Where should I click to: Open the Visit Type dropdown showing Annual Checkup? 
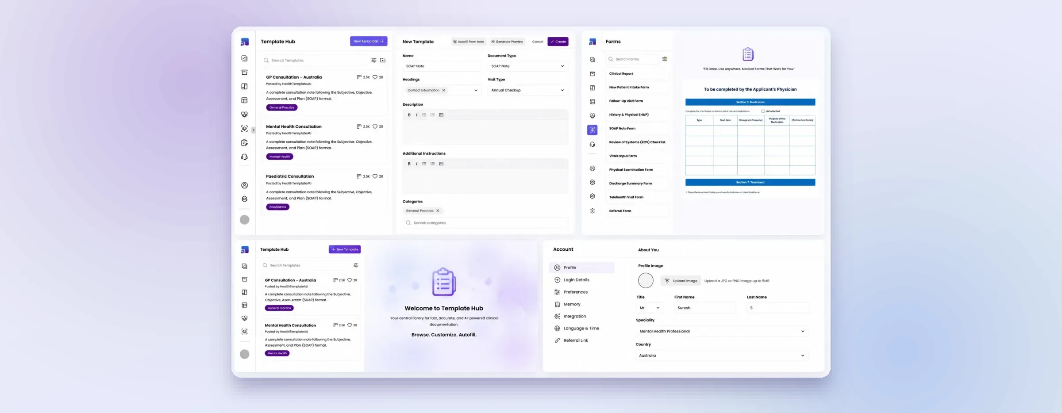[527, 90]
